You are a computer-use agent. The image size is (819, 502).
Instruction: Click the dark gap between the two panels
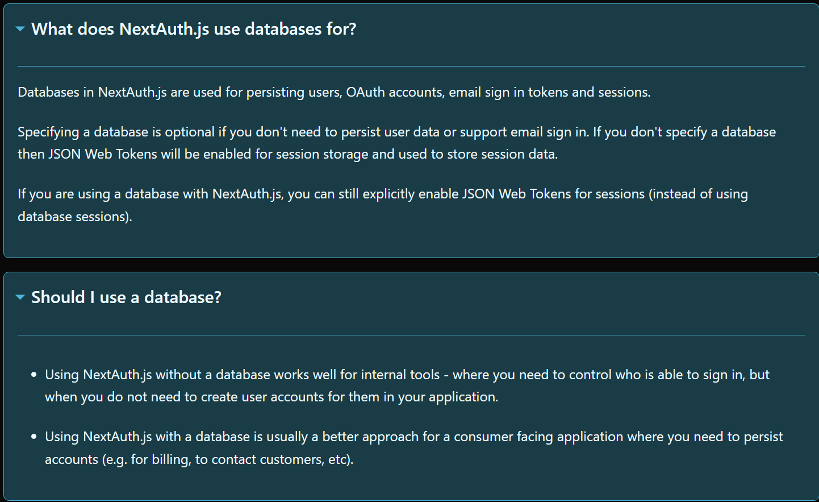pyautogui.click(x=409, y=265)
